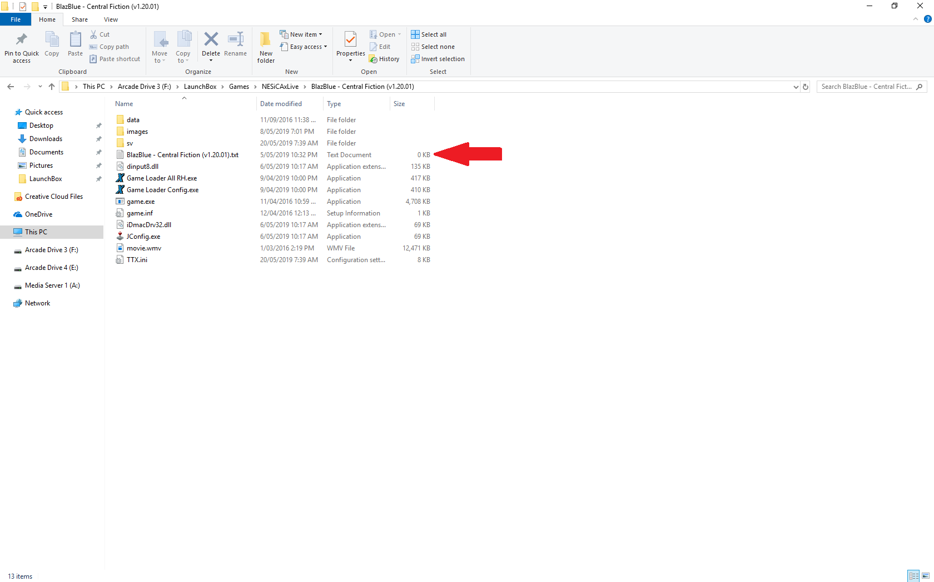
Task: Click Copy path in Clipboard group
Action: tap(109, 47)
